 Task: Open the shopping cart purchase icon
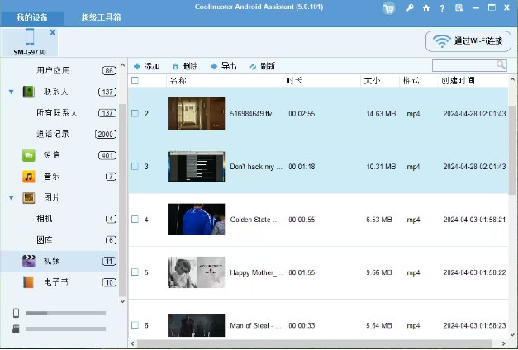coord(389,8)
